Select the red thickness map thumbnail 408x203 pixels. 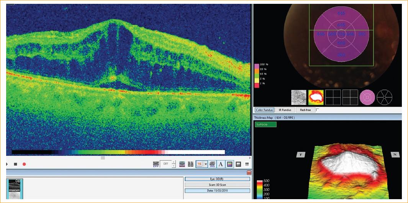coord(316,97)
